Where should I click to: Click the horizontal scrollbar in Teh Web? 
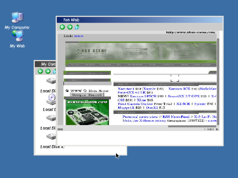click(x=192, y=126)
